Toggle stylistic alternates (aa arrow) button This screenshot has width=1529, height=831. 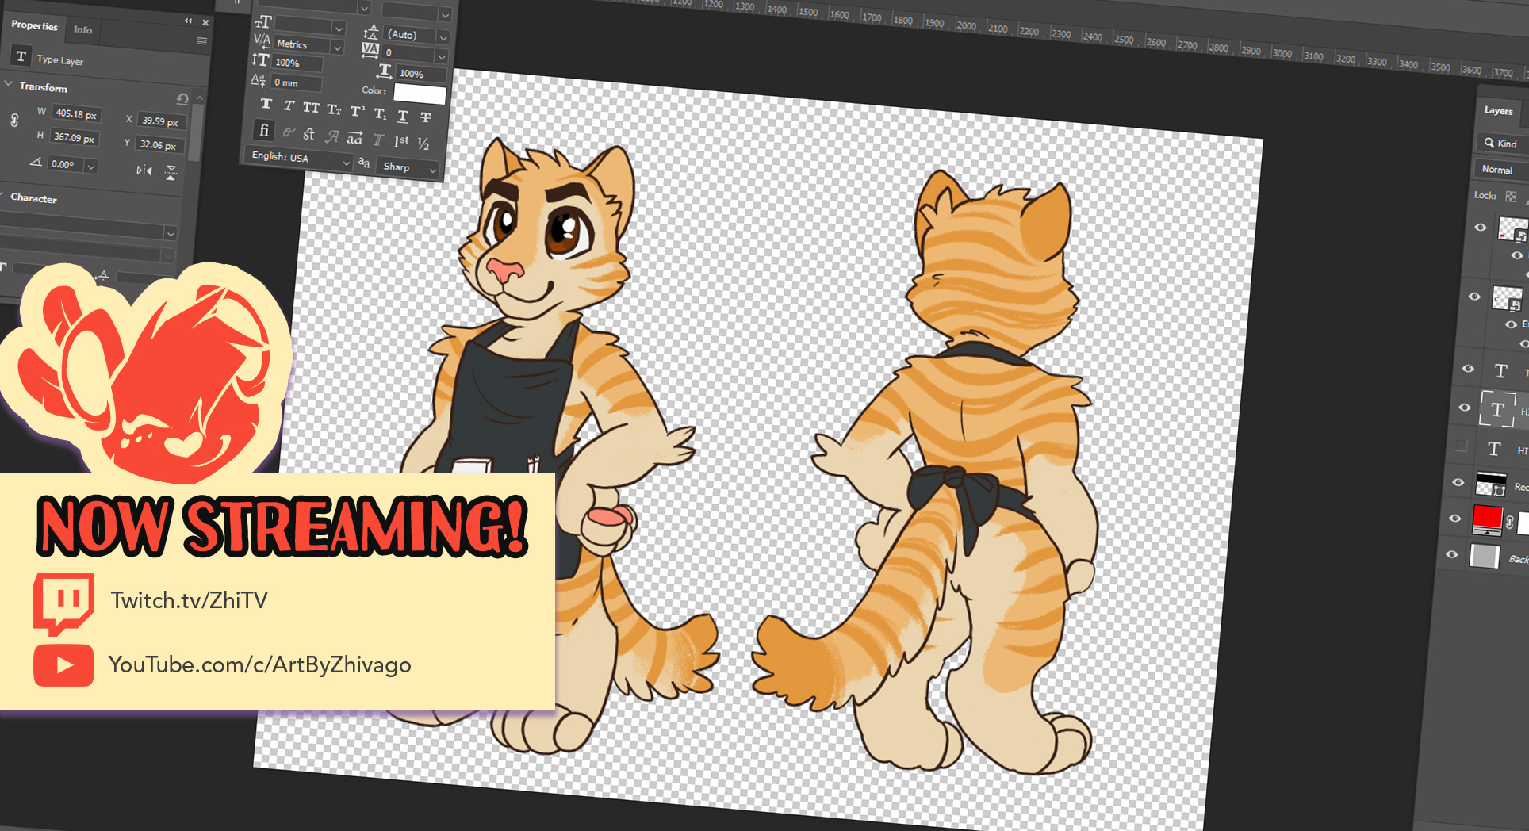point(354,138)
